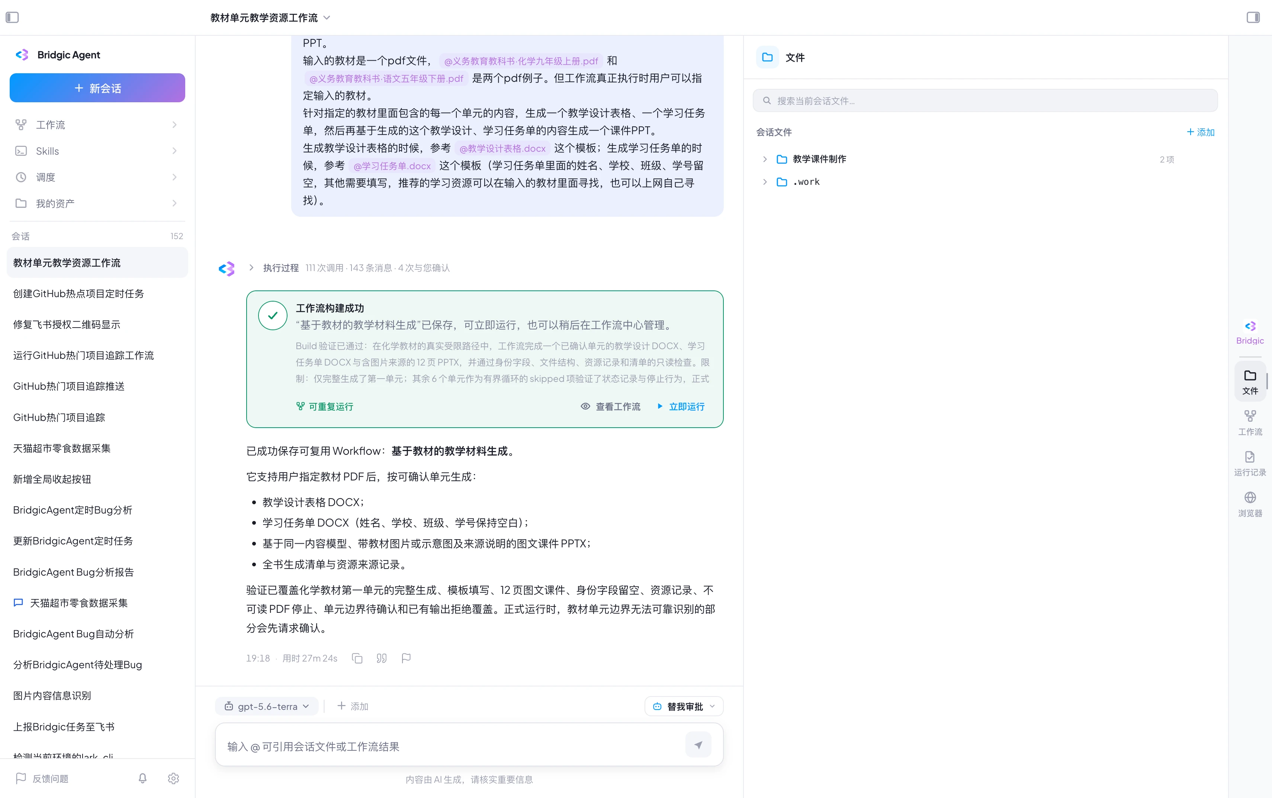Image resolution: width=1272 pixels, height=798 pixels.
Task: Click the quote icon under the reply
Action: 382,658
